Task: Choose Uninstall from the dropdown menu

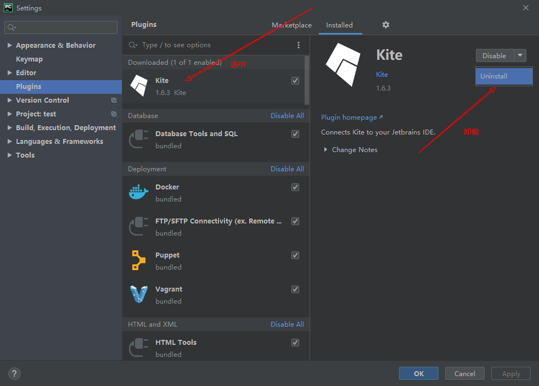Action: pyautogui.click(x=504, y=76)
